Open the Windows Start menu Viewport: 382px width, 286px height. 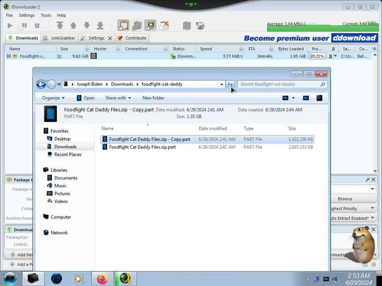pyautogui.click(x=10, y=279)
